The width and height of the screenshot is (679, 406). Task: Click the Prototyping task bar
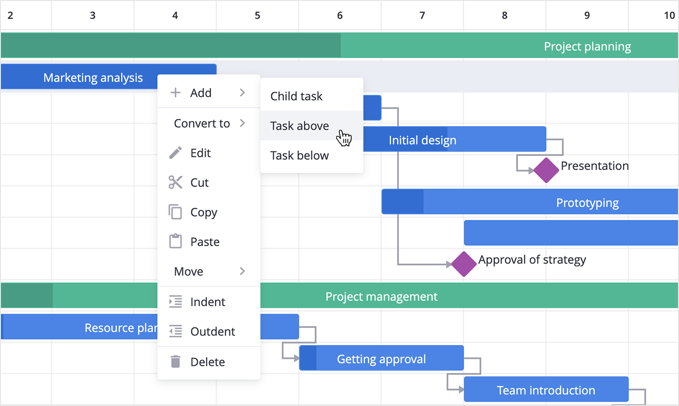click(530, 202)
